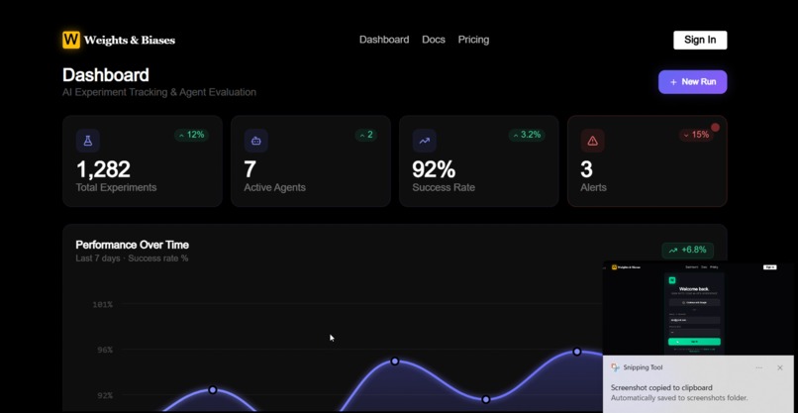The height and width of the screenshot is (413, 798).
Task: Click the warning triangle icon on Alerts card
Action: click(x=592, y=141)
